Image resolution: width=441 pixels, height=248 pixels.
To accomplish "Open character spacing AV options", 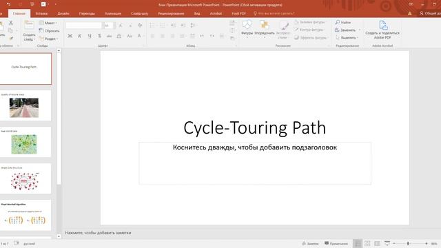I will click(119, 36).
